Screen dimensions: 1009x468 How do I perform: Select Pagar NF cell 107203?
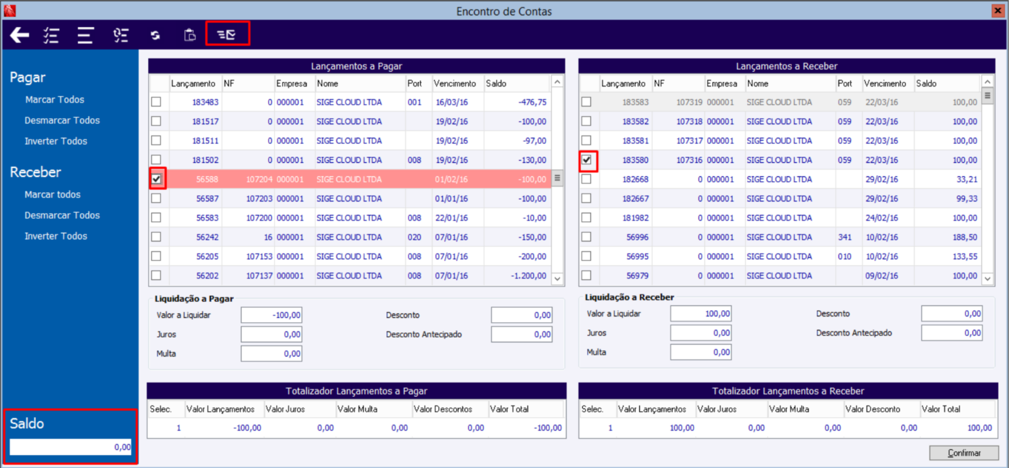(248, 199)
